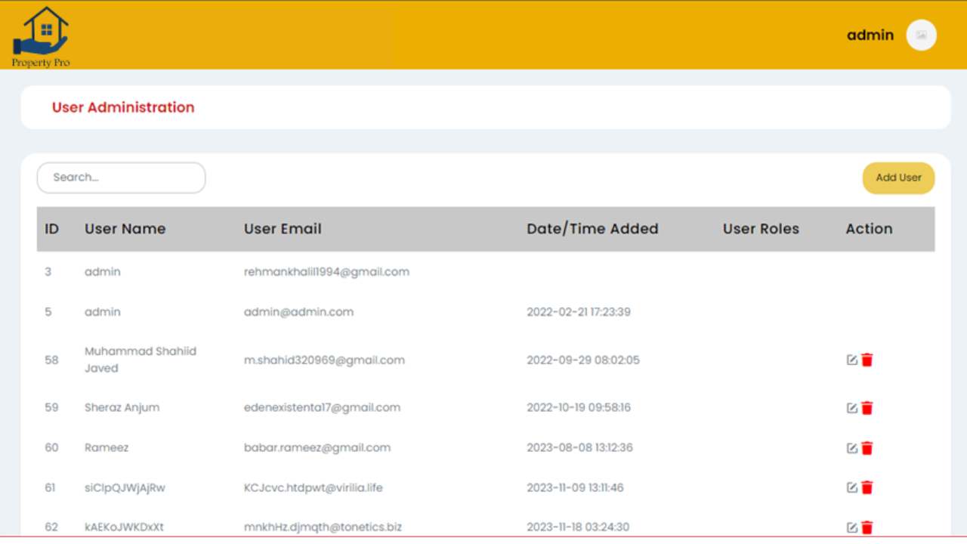
Task: Delete user Sheraz Anjum
Action: 867,408
